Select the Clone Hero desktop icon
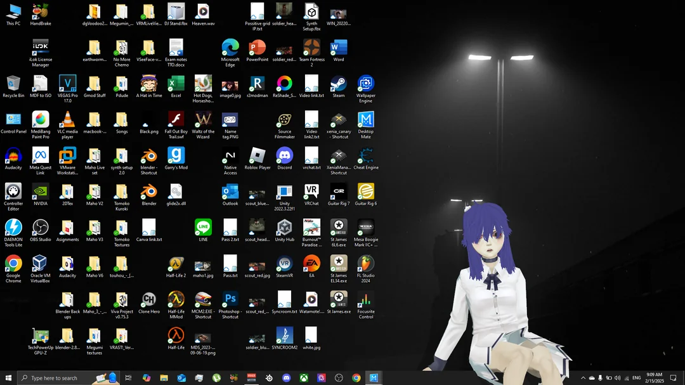Screen dimensions: 685x385 pos(149,303)
